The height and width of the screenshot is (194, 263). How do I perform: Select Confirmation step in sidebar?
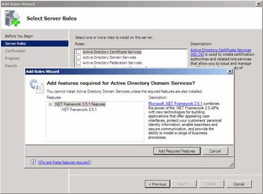coord(15,51)
